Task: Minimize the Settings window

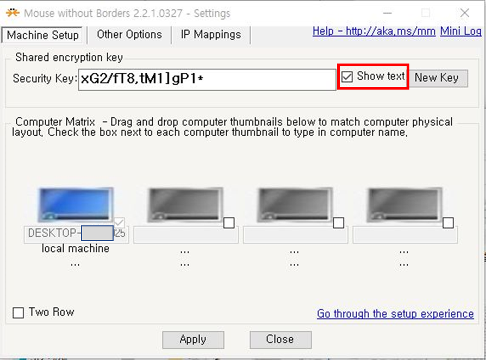Action: [x=388, y=13]
